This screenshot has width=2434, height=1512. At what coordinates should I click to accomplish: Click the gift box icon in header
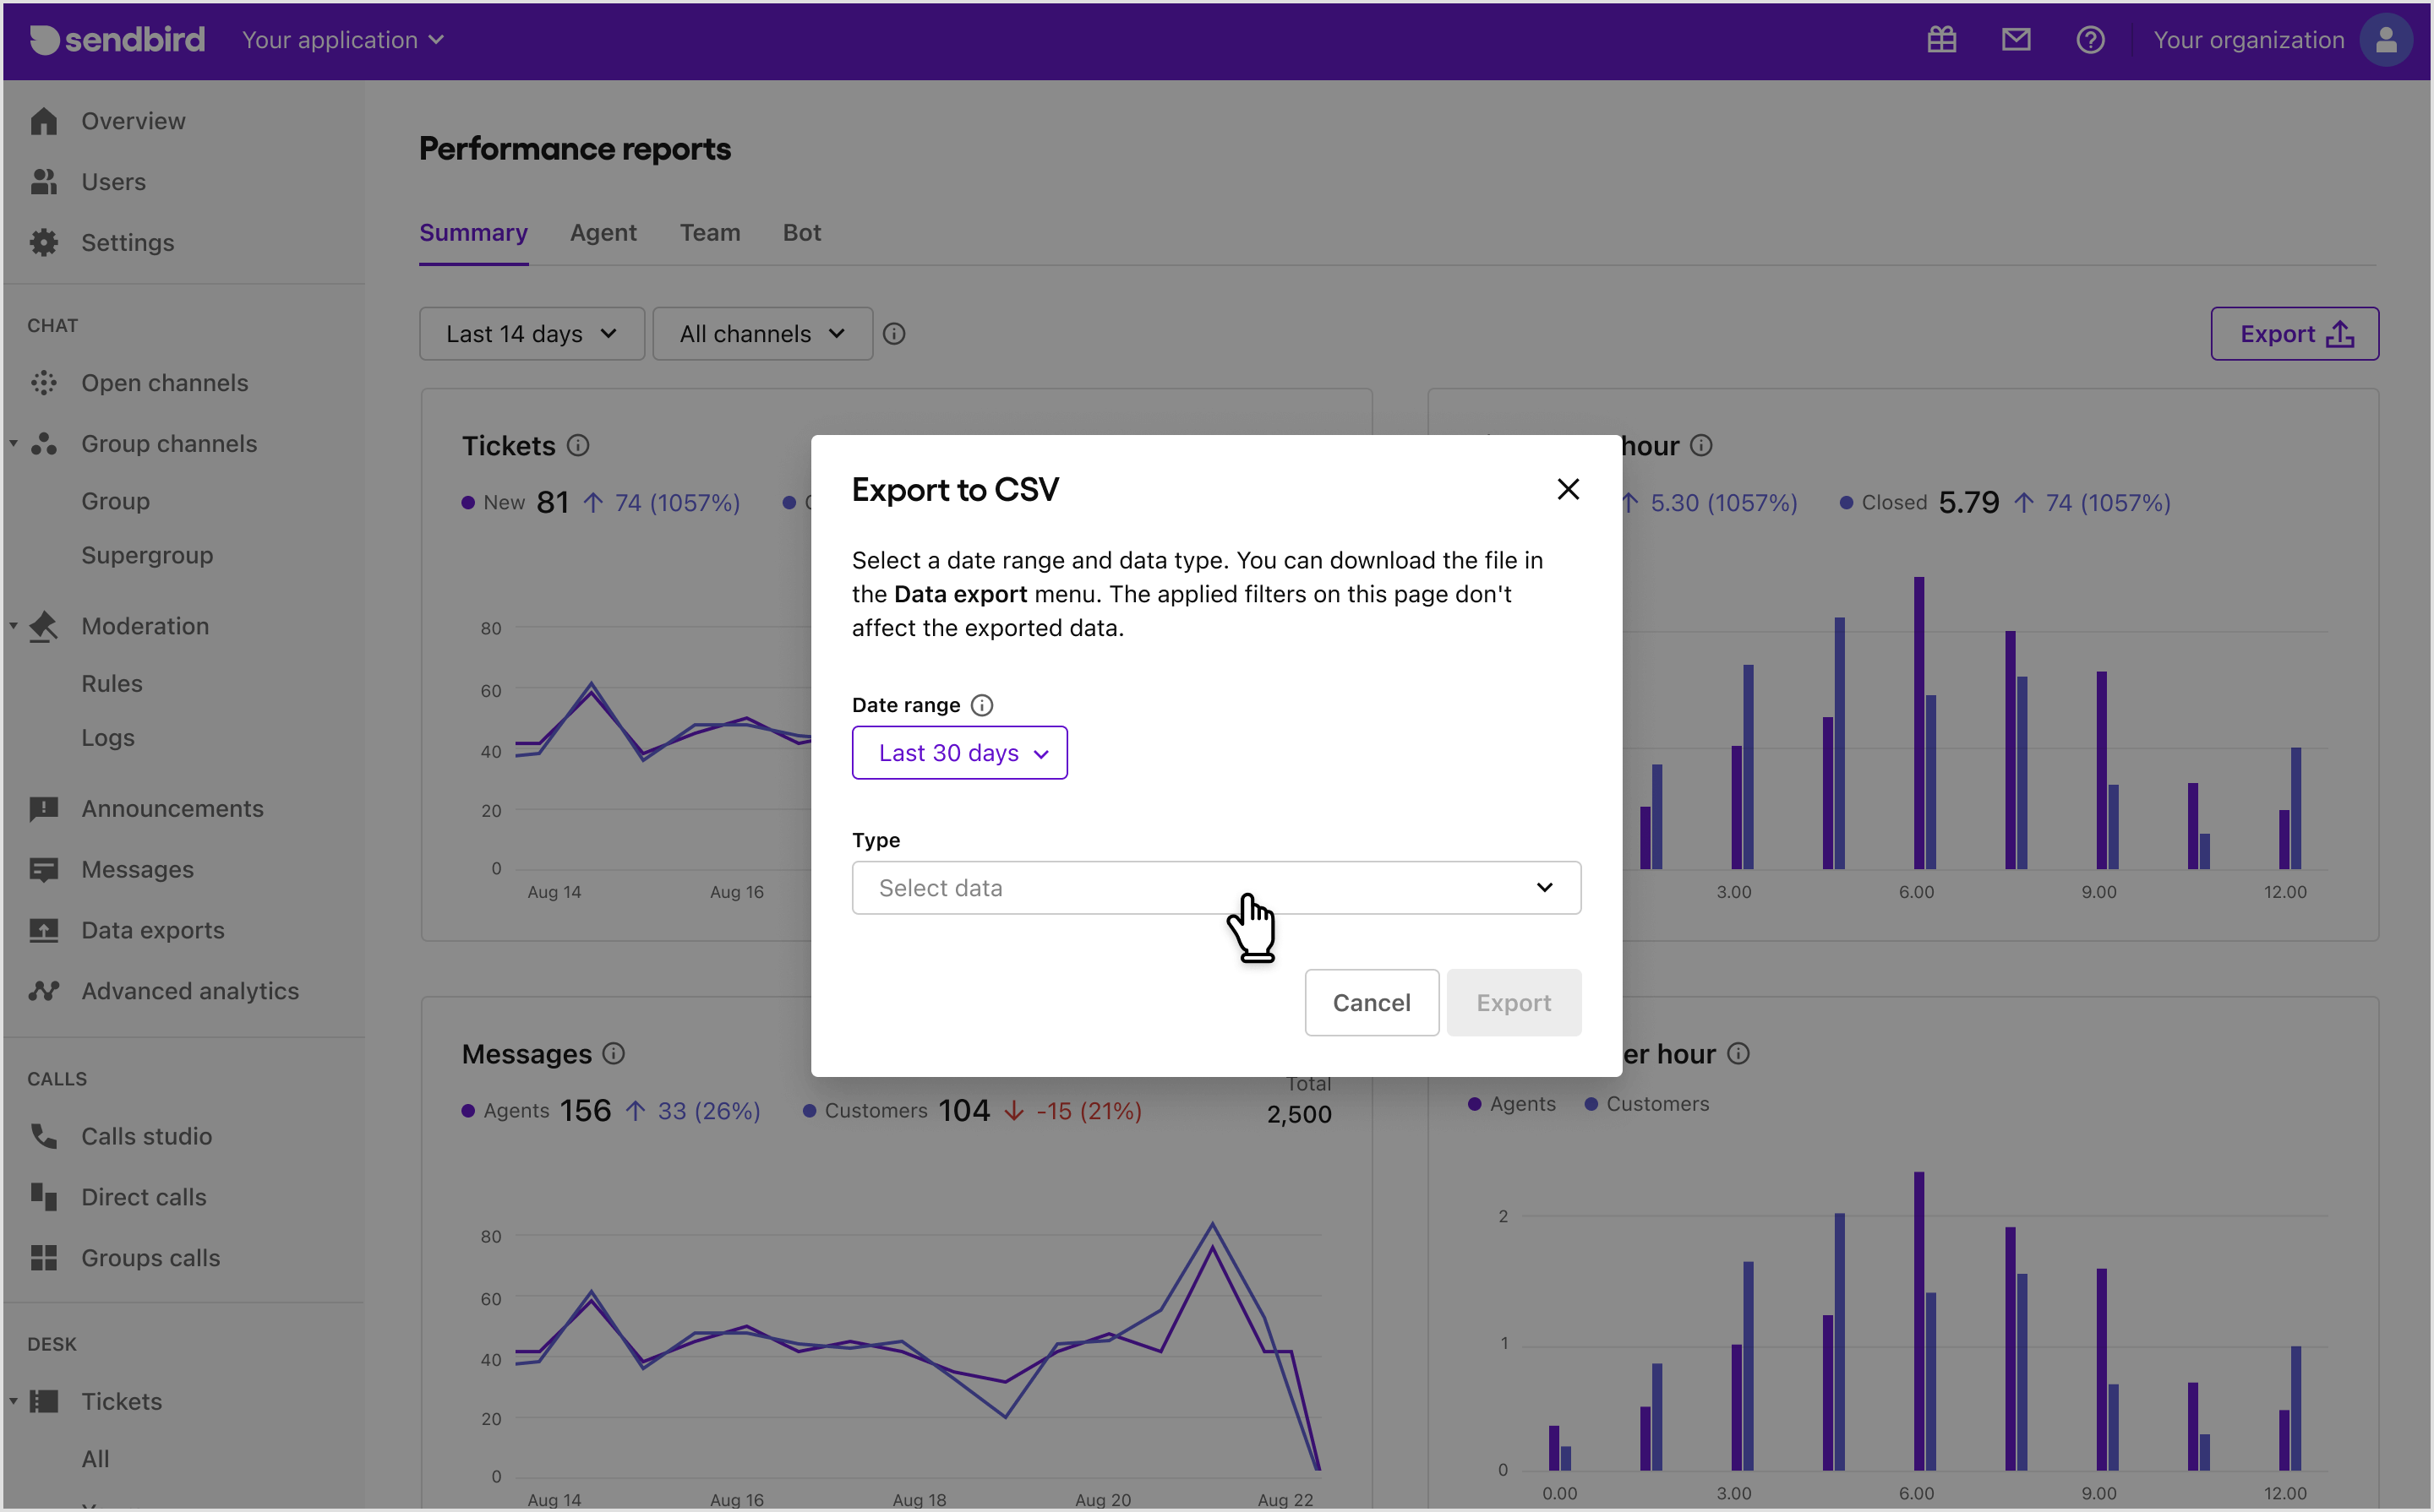point(1940,40)
